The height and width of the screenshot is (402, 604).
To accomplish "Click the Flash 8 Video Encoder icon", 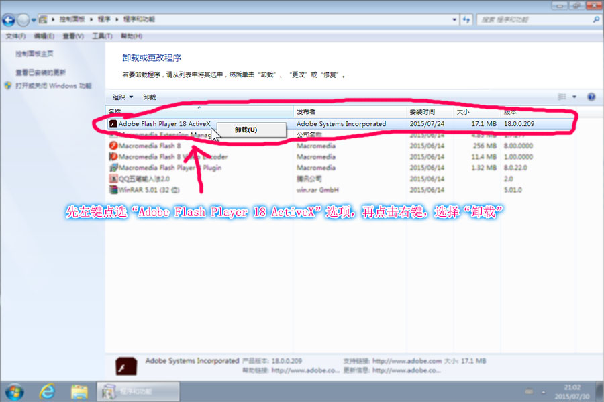I will tap(113, 157).
